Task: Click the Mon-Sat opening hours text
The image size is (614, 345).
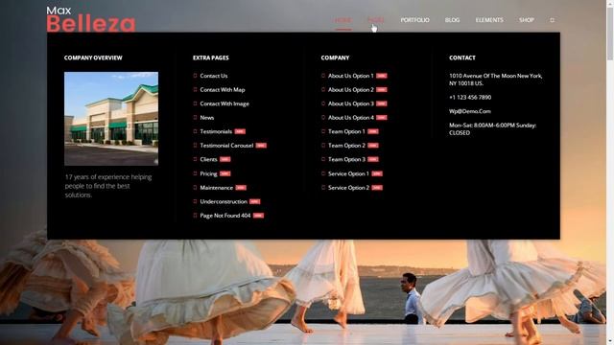Action: click(492, 129)
